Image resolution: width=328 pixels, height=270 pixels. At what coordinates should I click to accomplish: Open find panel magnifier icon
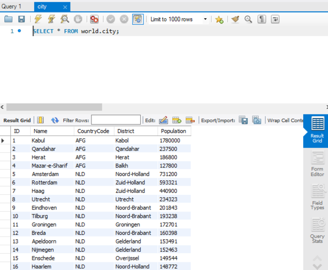click(x=248, y=19)
